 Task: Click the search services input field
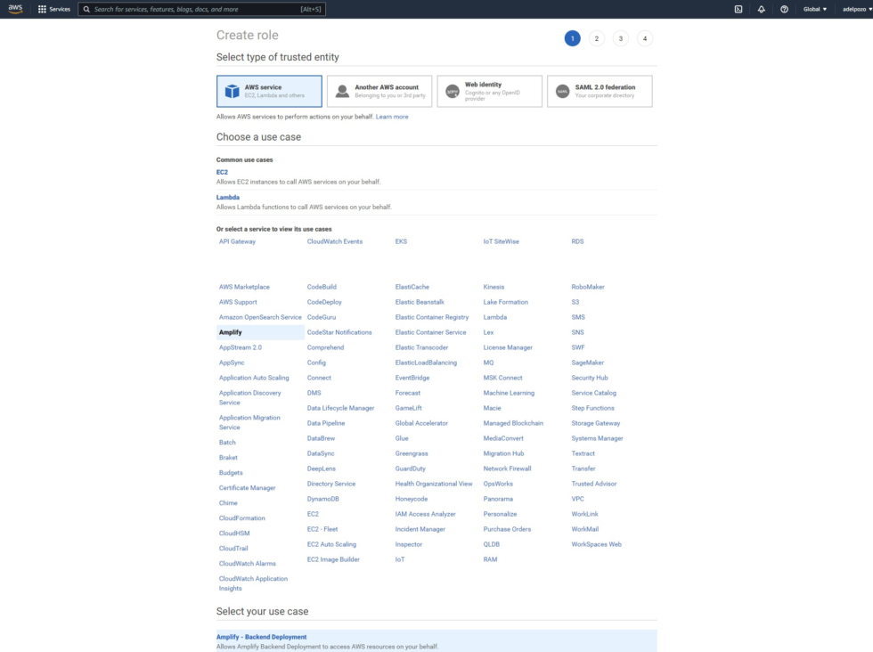pos(205,9)
